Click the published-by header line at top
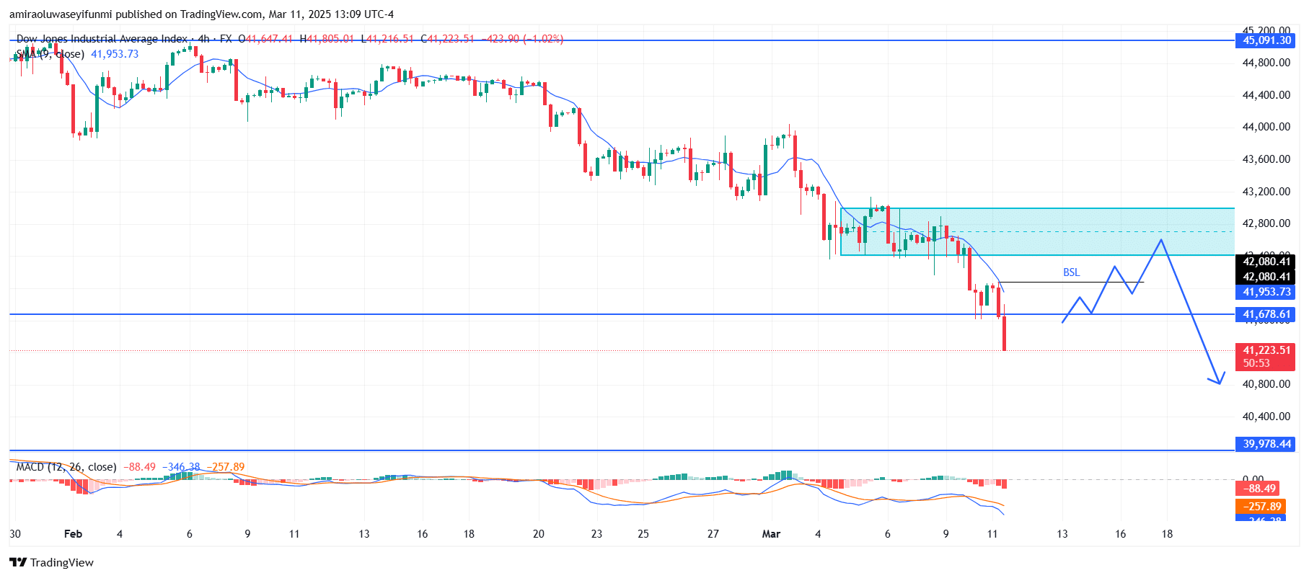This screenshot has width=1309, height=578. pos(201,14)
